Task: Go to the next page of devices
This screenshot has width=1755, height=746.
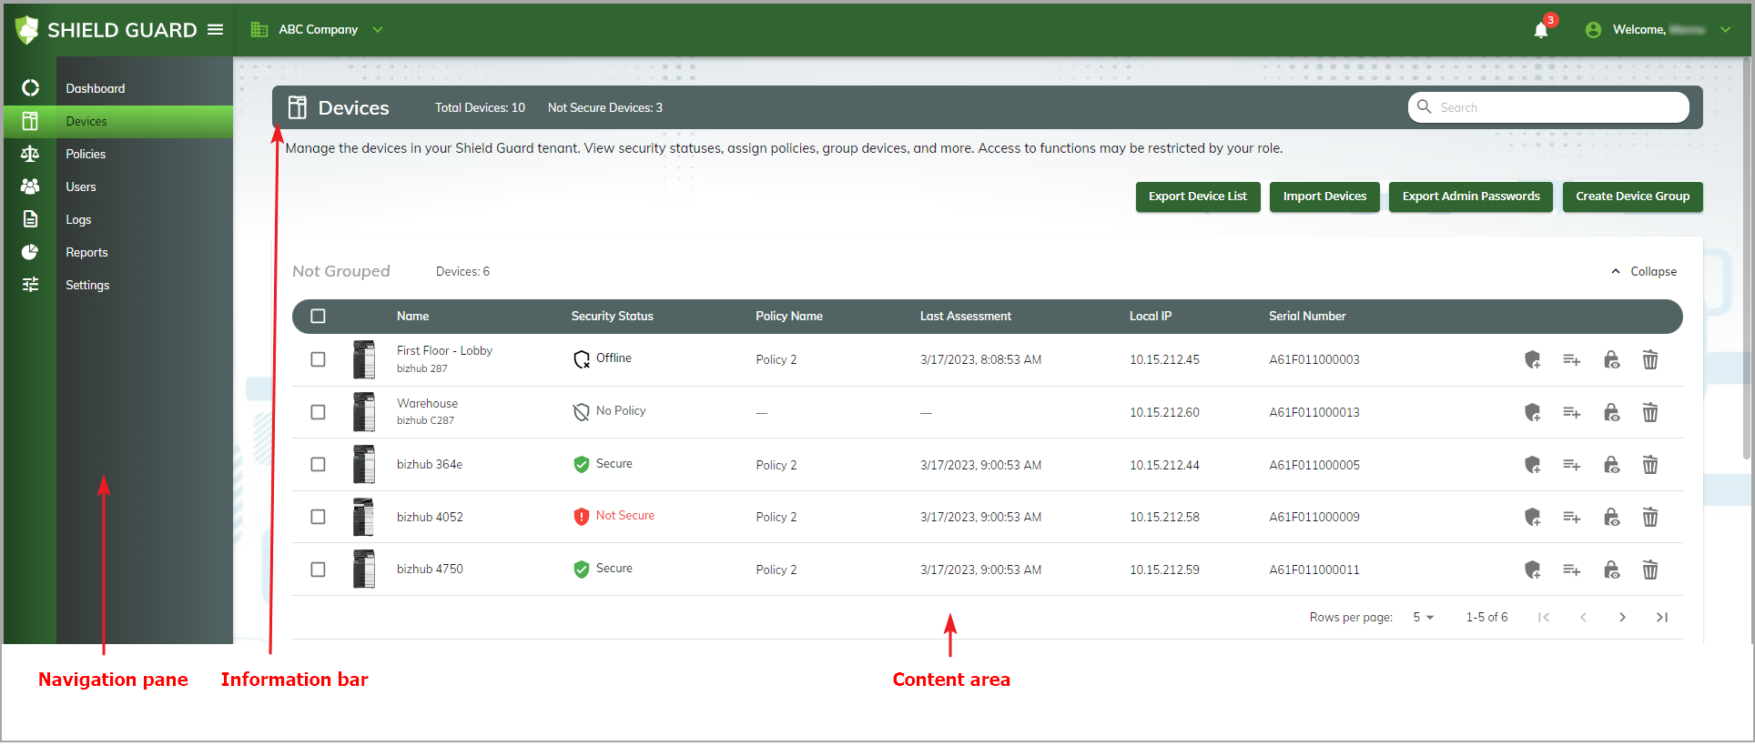Action: 1622,618
